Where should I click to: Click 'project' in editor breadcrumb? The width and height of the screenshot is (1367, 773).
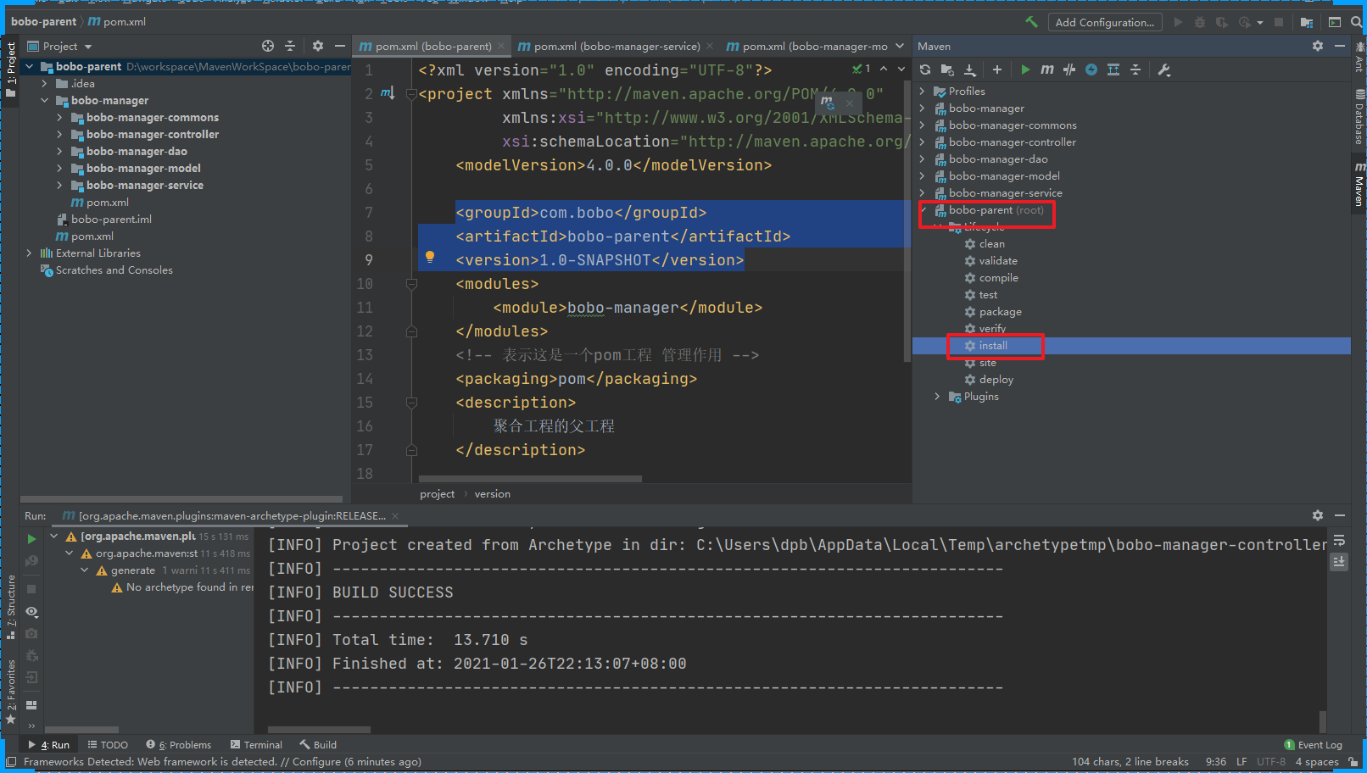[x=437, y=493]
